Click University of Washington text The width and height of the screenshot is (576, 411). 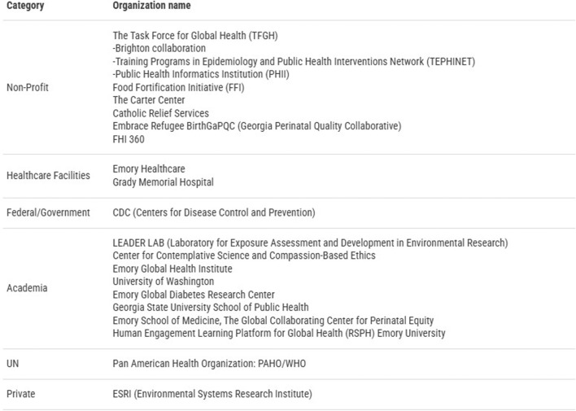coord(163,282)
